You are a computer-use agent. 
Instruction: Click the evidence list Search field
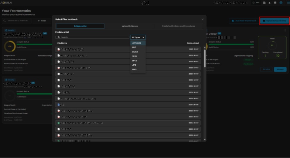(x=92, y=37)
